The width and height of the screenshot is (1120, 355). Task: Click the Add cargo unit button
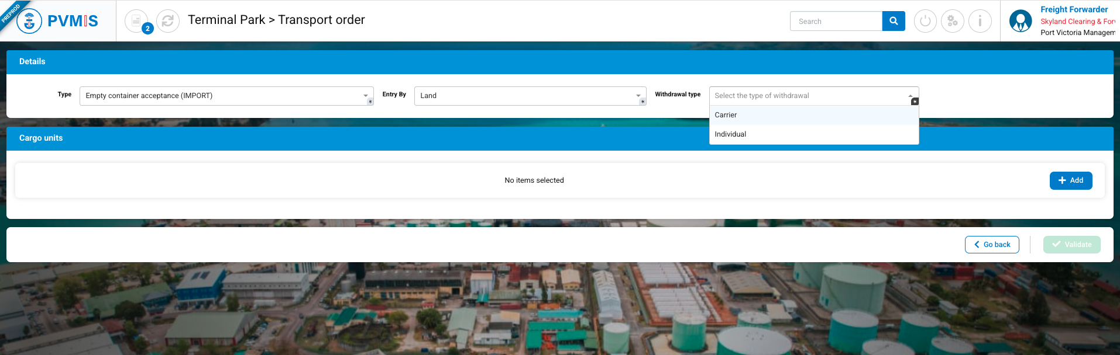pyautogui.click(x=1070, y=180)
